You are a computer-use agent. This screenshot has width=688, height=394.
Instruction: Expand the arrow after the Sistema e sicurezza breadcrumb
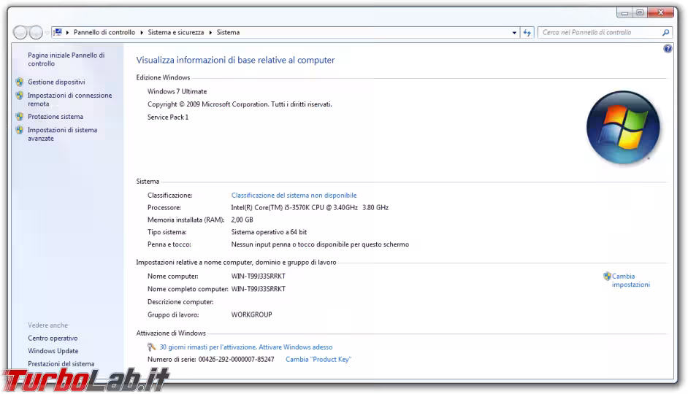[x=211, y=33]
